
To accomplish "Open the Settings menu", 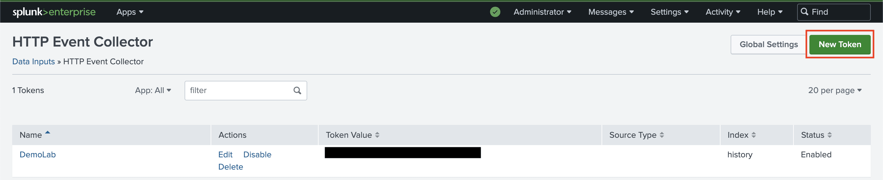I will pos(669,12).
